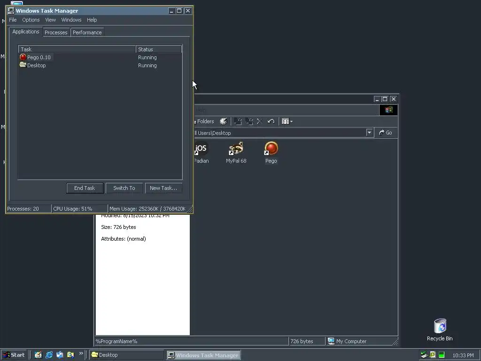The image size is (481, 361).
Task: Click 'Mem Usage: 252360K / 3768420K' status
Action: point(147,209)
